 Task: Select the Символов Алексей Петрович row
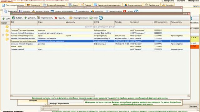click(100, 44)
